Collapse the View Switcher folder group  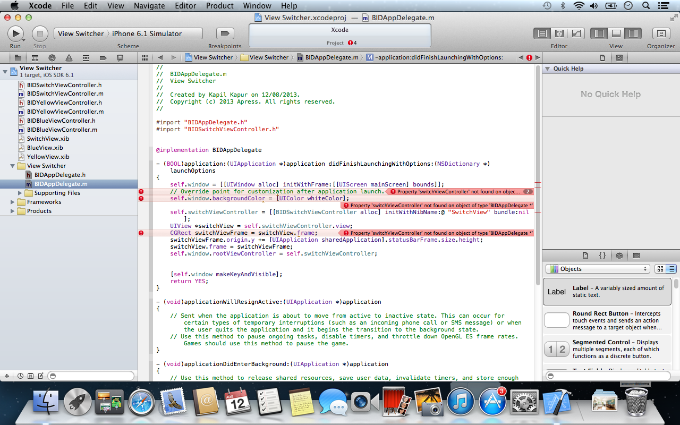[13, 166]
